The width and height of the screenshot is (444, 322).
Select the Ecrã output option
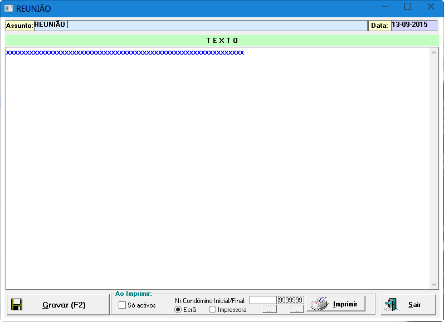tap(178, 310)
